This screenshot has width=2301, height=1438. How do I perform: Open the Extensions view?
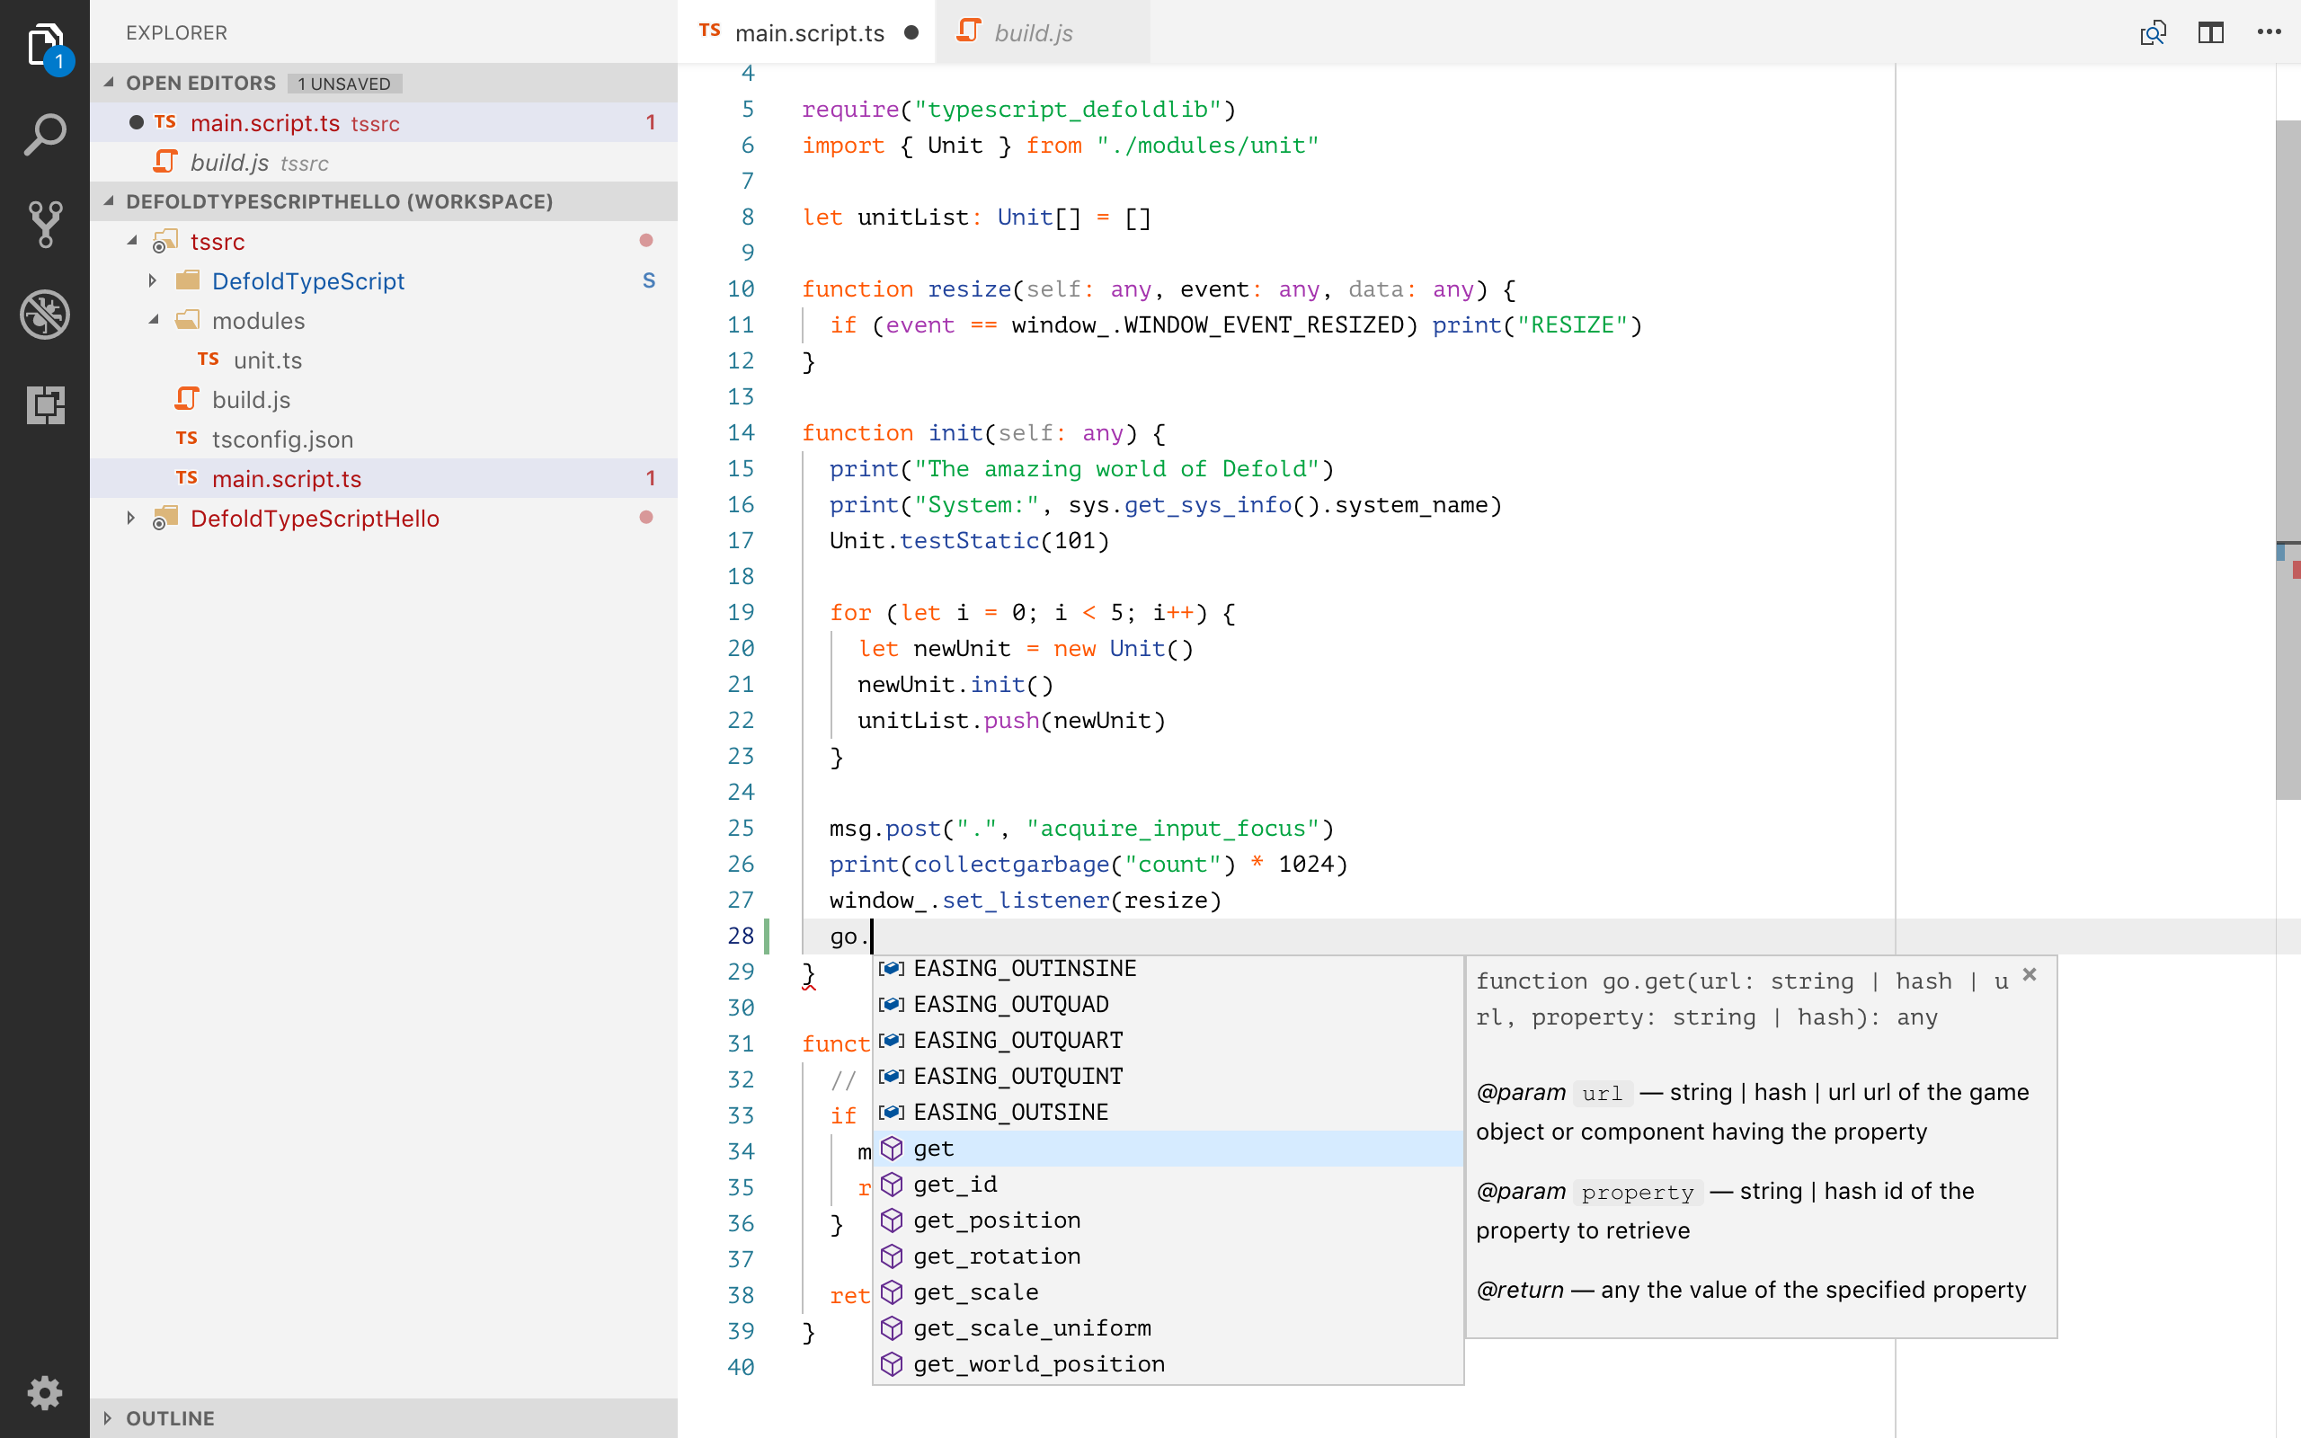tap(45, 405)
